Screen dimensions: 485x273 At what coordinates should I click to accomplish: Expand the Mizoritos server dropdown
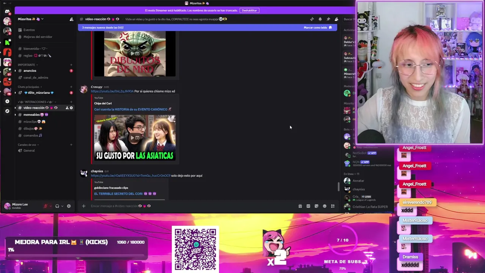click(30, 19)
